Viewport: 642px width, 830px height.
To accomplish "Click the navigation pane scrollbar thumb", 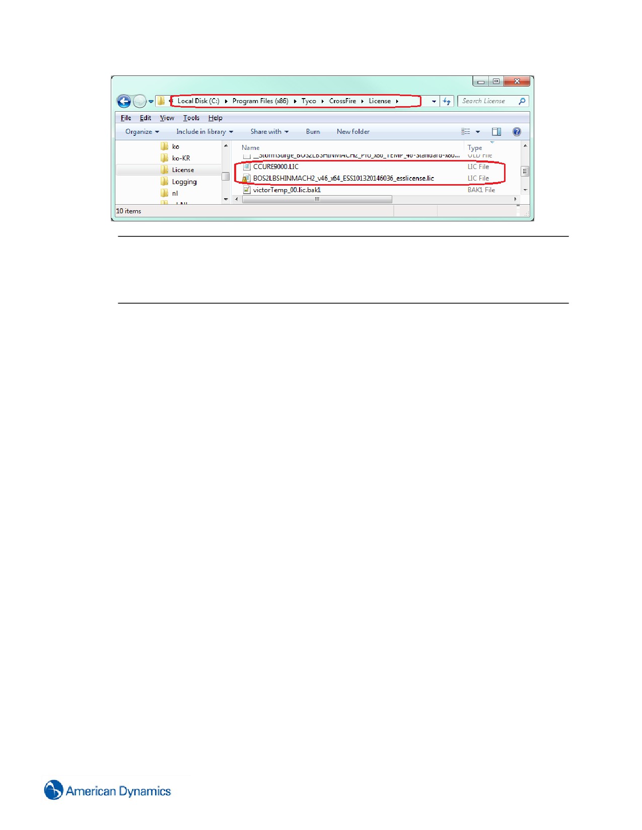I will pyautogui.click(x=226, y=177).
